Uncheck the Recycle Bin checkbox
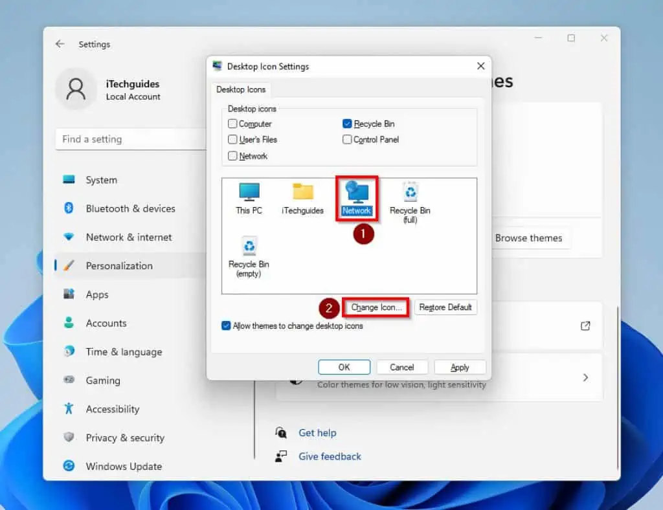The height and width of the screenshot is (510, 663). point(347,124)
